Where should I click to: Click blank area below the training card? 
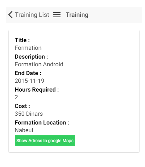point(73,160)
